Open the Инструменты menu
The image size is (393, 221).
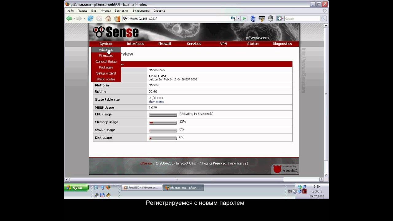[x=141, y=11]
